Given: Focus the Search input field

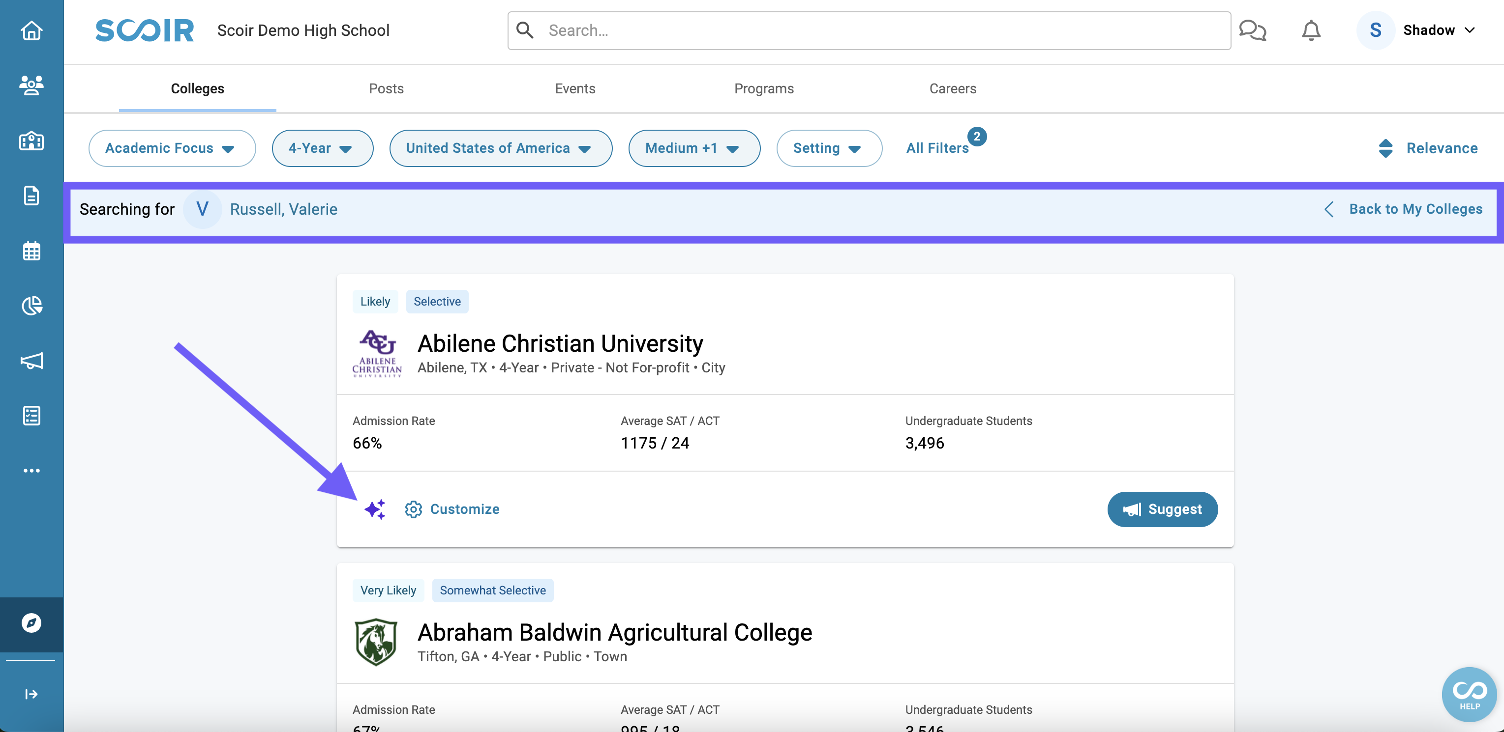Looking at the screenshot, I should click(869, 30).
